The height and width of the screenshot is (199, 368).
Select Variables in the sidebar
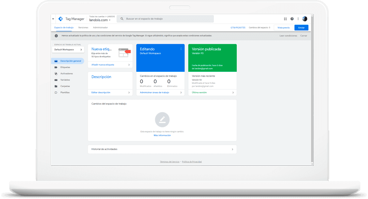click(x=65, y=80)
